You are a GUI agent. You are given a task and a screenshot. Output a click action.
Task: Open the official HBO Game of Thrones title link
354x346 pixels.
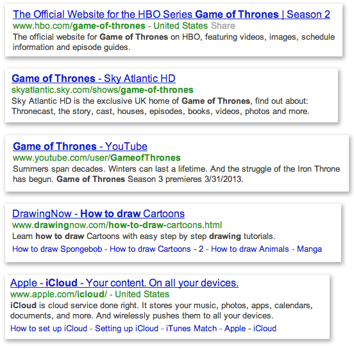171,15
